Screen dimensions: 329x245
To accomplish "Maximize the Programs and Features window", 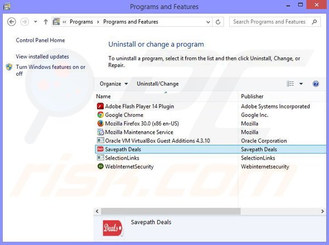I will tap(300, 5).
